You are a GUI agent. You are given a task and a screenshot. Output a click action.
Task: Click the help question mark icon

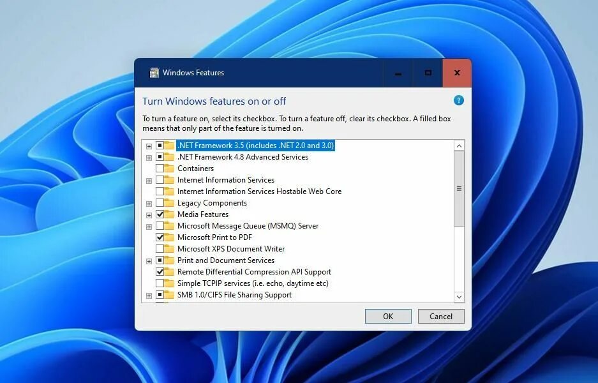(458, 101)
